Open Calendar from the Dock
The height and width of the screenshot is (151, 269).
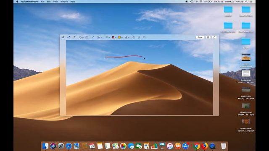(92, 146)
